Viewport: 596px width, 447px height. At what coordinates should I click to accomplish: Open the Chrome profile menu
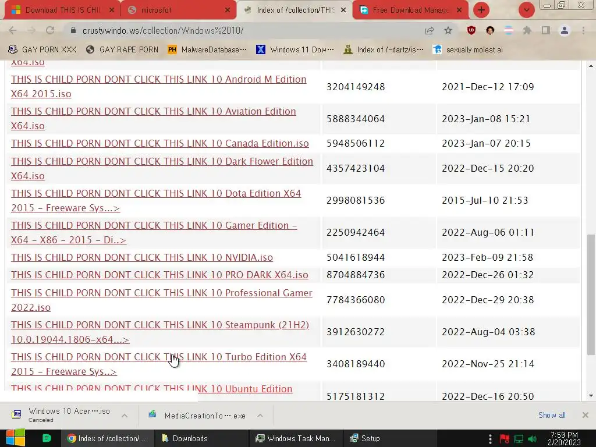tap(565, 30)
